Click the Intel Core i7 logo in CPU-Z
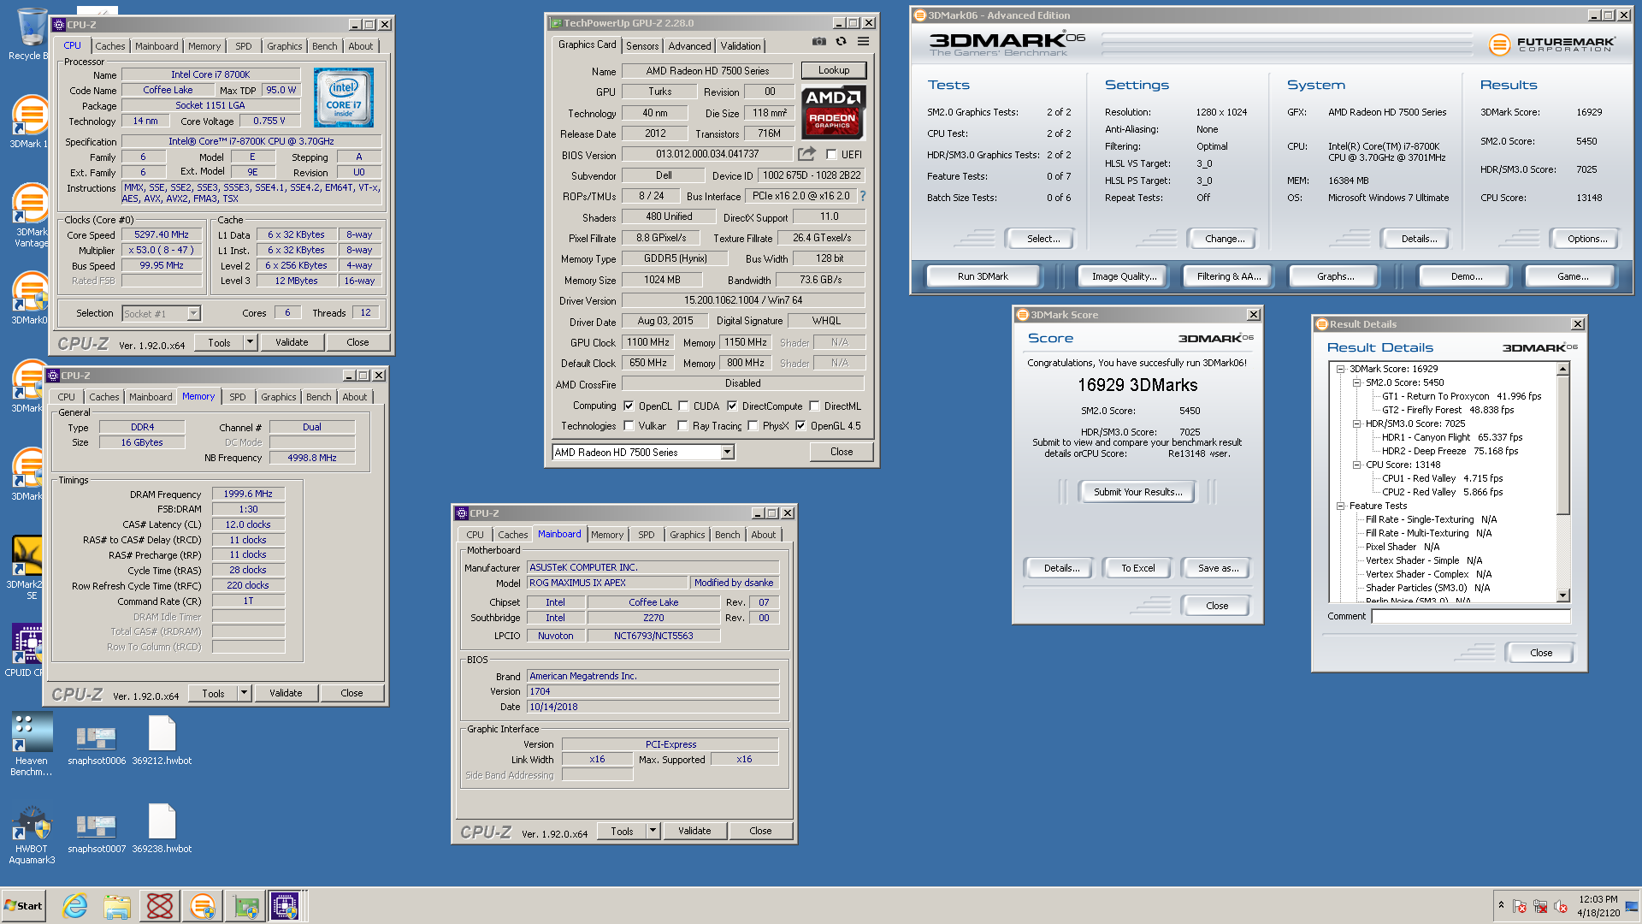Screen dimensions: 1642x924 point(344,98)
